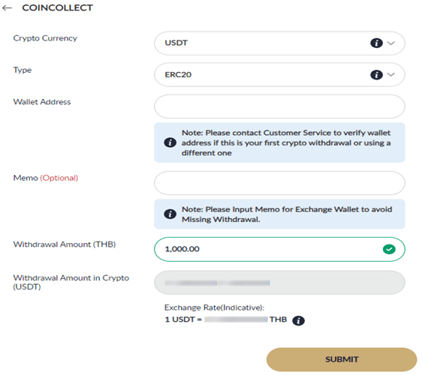
Task: Click the Withdrawal Amount in Crypto field
Action: point(279,283)
